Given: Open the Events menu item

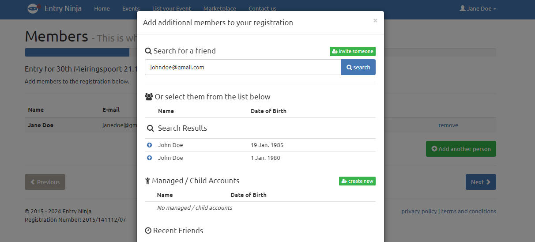Looking at the screenshot, I should click(x=131, y=8).
